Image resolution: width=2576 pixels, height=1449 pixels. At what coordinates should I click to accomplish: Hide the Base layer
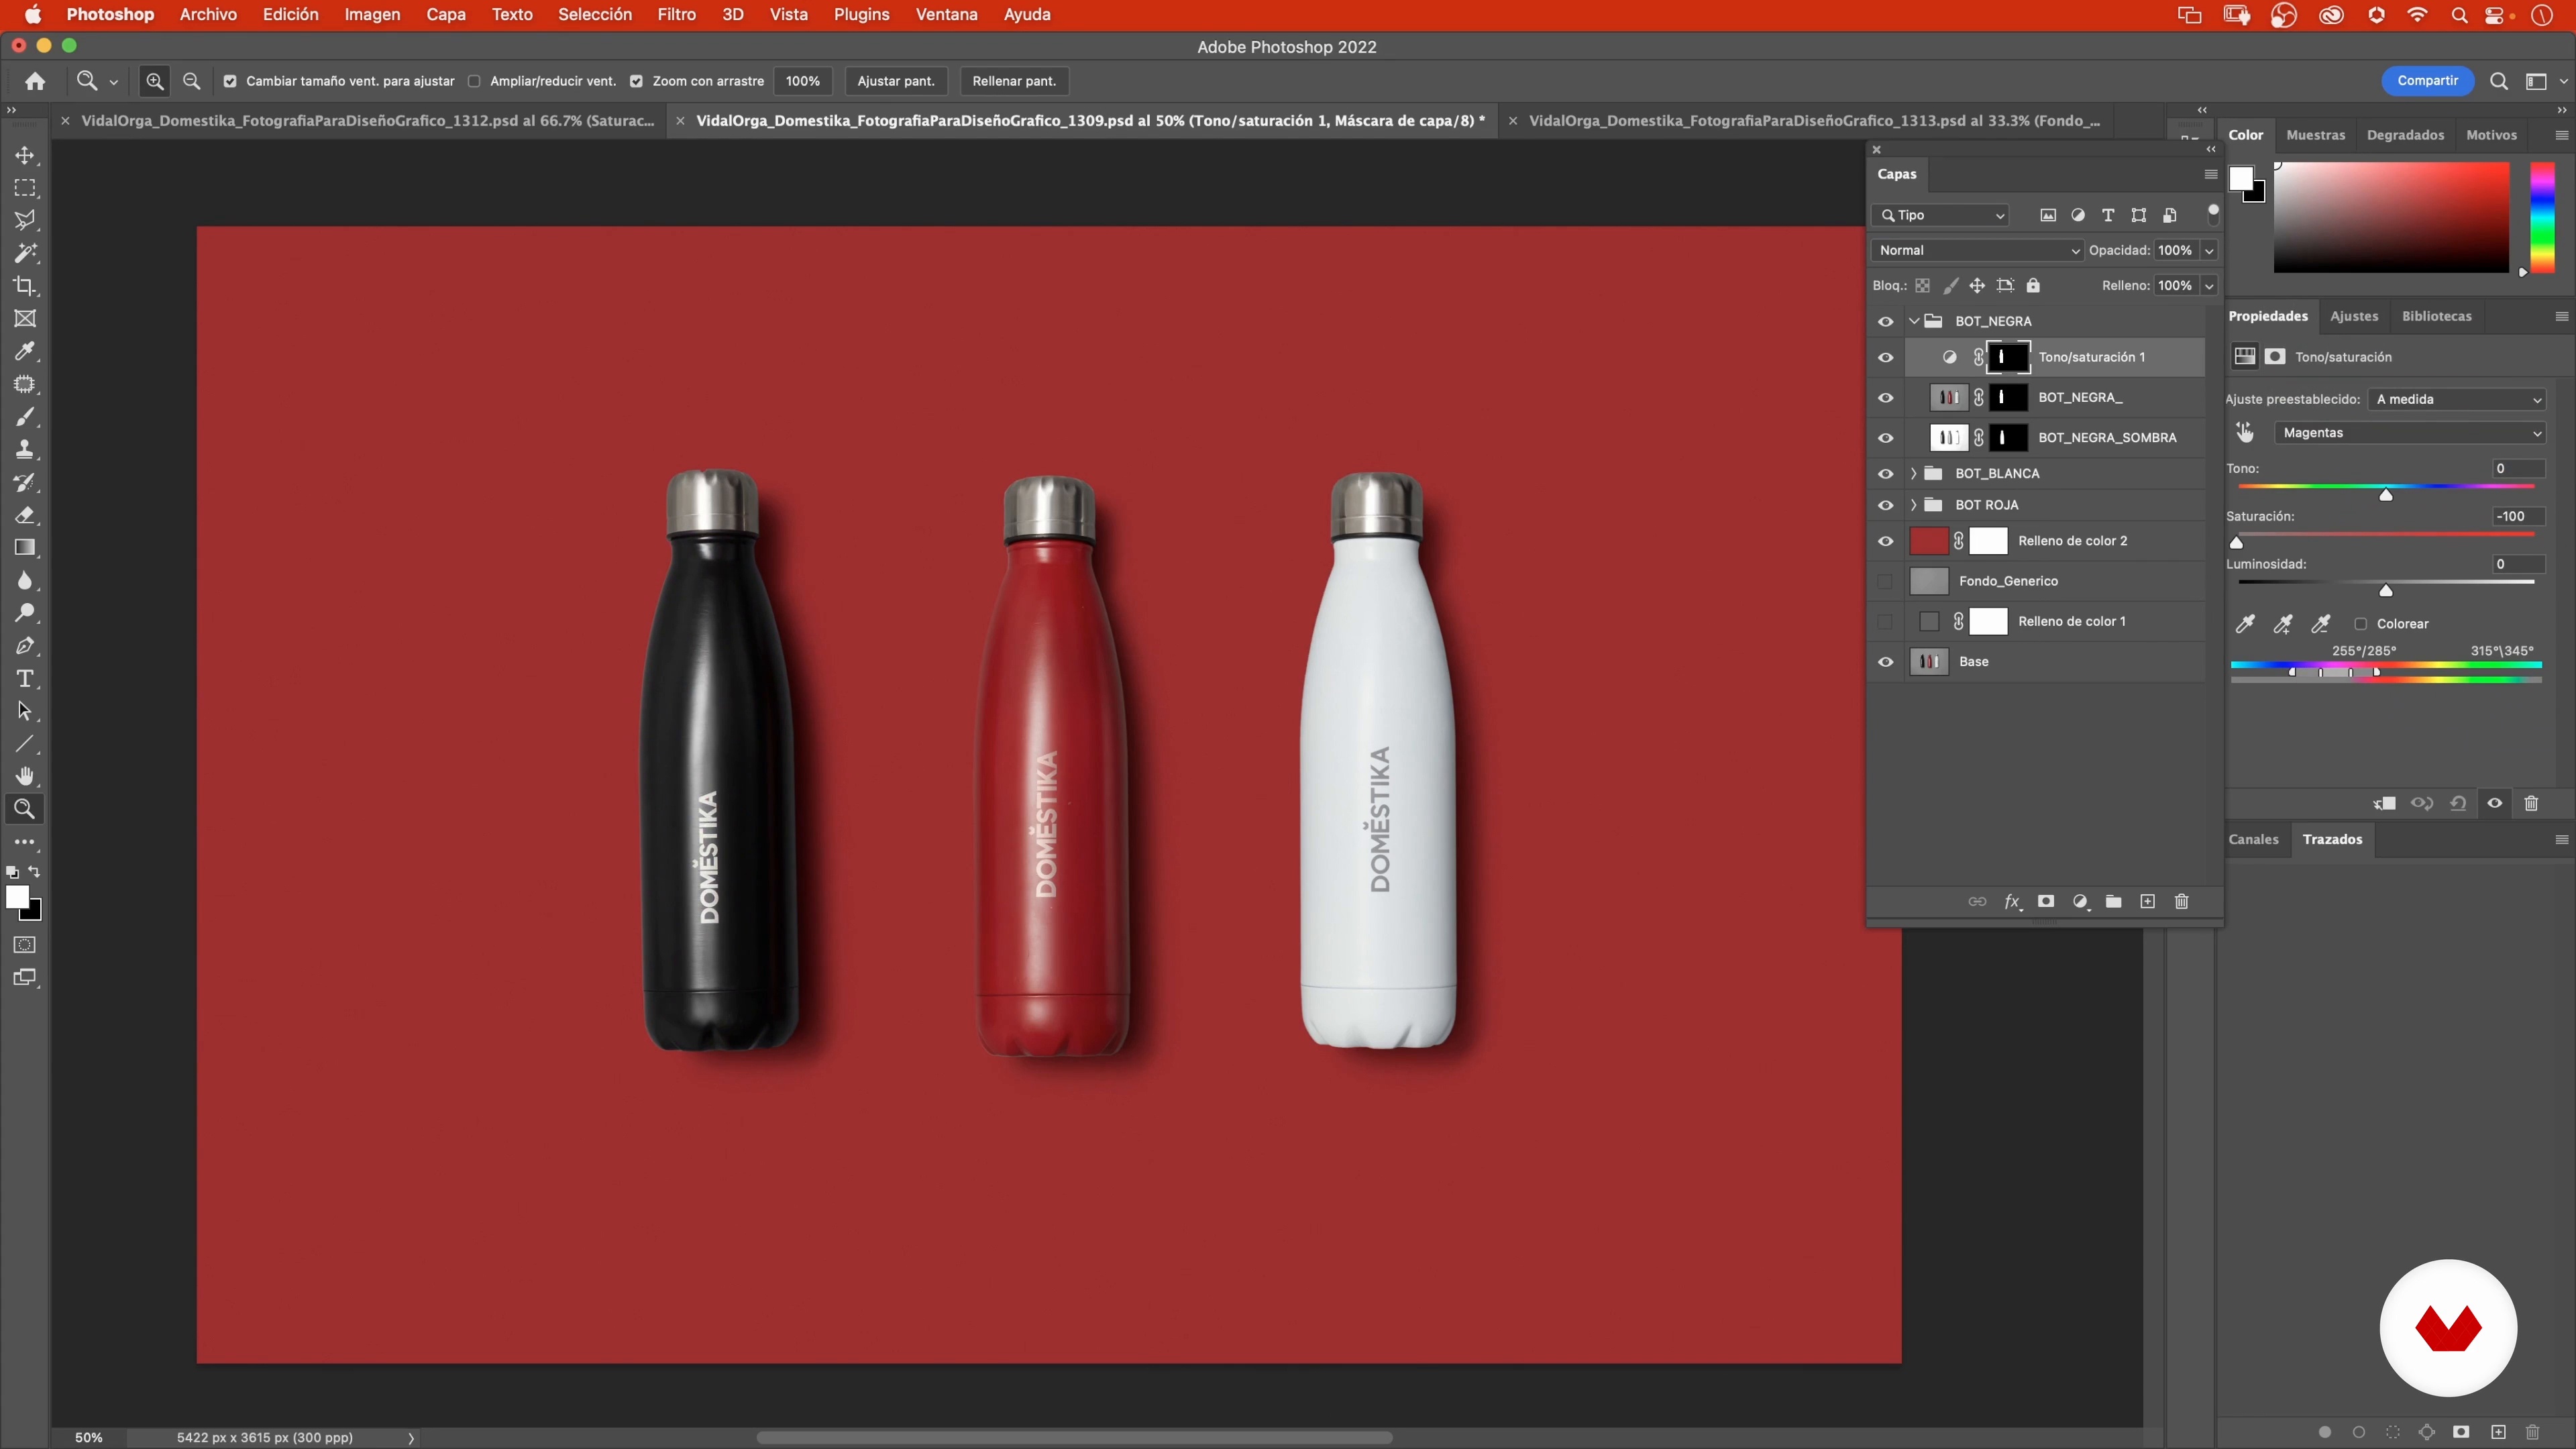point(1885,662)
